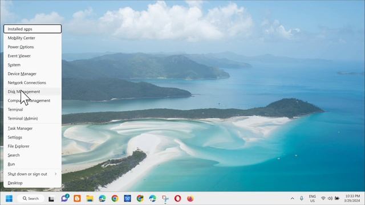Show hidden system tray icons
This screenshot has width=365, height=205.
click(x=293, y=199)
